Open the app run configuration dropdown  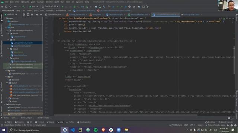(x=33, y=7)
